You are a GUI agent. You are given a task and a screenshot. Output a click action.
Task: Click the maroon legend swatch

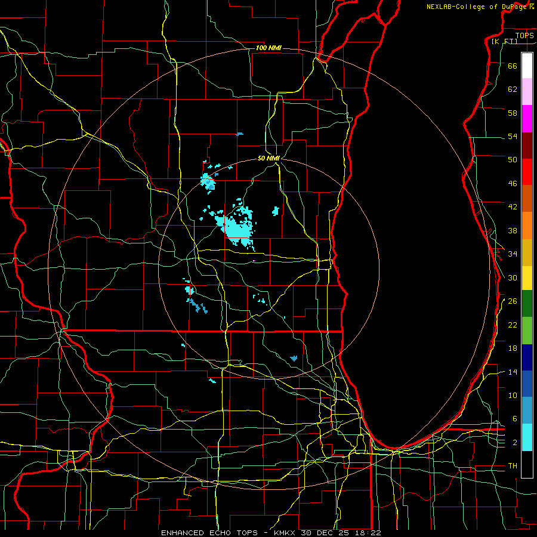[527, 146]
